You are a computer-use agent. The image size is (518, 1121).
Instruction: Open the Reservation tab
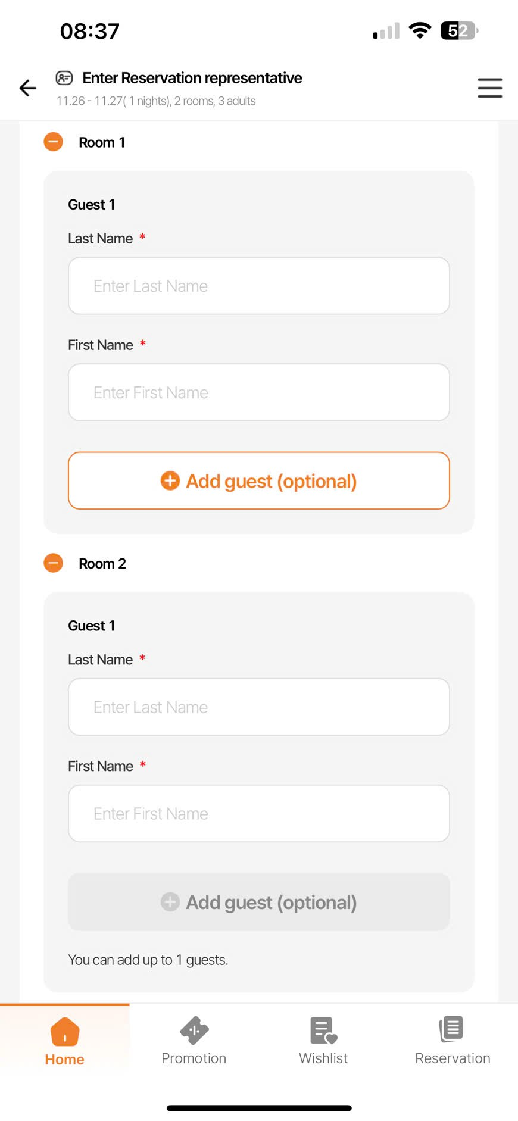pos(453,1041)
